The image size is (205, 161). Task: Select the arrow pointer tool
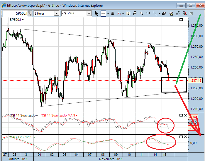[96, 13]
